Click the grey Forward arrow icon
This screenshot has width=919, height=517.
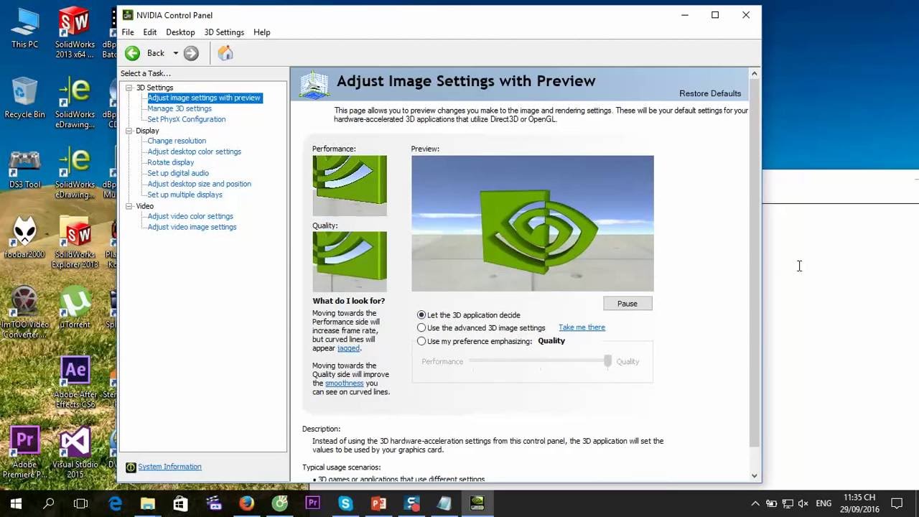(x=191, y=53)
